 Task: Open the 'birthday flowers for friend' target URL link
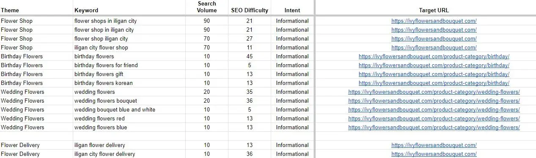coord(434,65)
